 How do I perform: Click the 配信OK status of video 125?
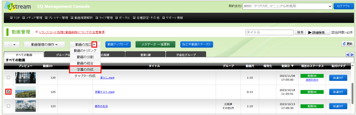click(312, 92)
